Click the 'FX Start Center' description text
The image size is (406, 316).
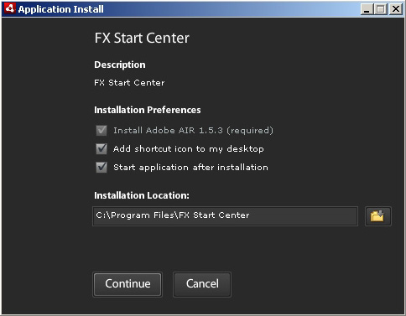tap(129, 83)
